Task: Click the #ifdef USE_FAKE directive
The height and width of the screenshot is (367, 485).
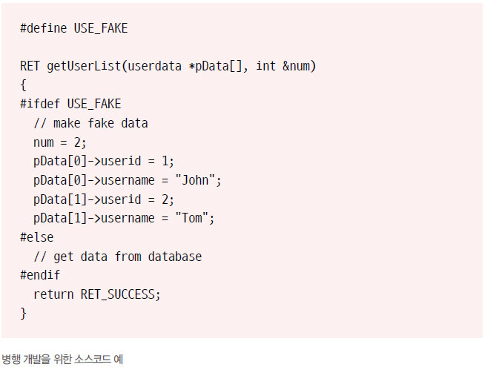Action: click(70, 104)
